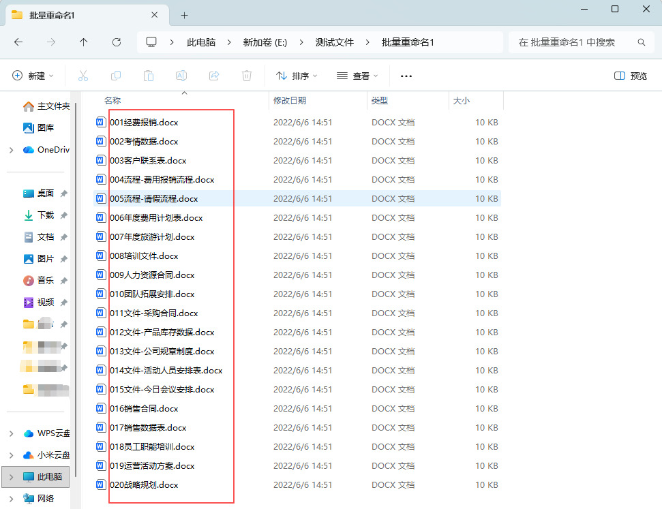
Task: Open 视频 quick access folder
Action: coord(38,303)
